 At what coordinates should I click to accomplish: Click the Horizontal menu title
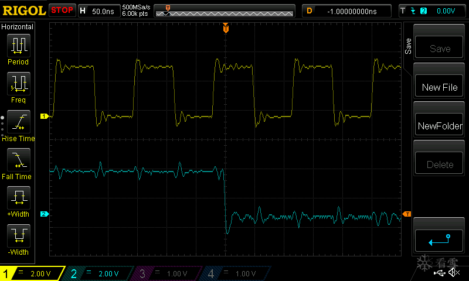18,27
